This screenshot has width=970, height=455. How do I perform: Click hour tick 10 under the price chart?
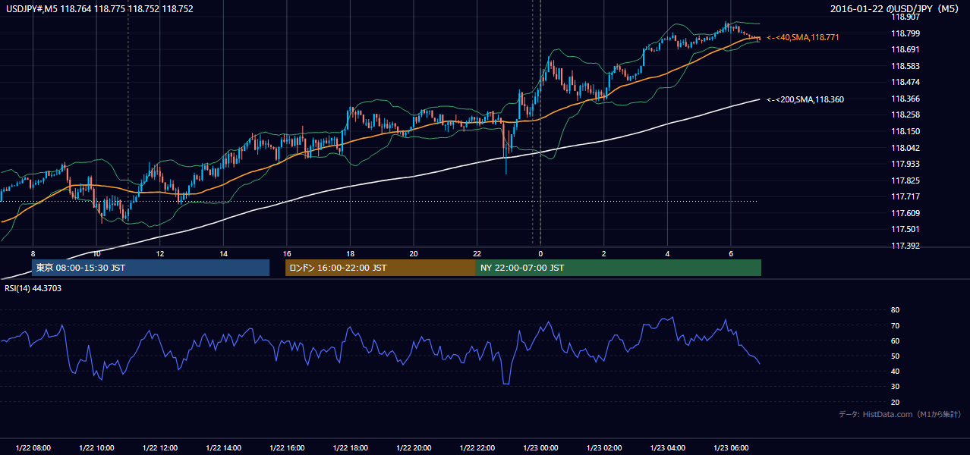(x=96, y=253)
